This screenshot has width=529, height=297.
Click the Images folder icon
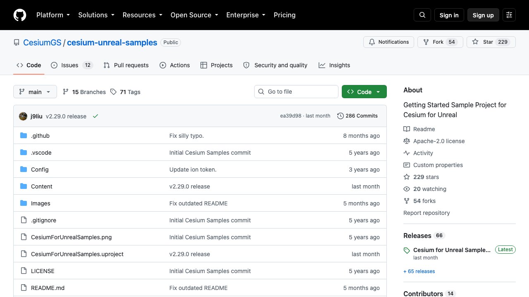(x=24, y=203)
